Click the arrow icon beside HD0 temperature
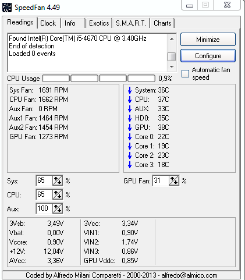Image resolution: width=245 pixels, height=280 pixels. pyautogui.click(x=130, y=118)
